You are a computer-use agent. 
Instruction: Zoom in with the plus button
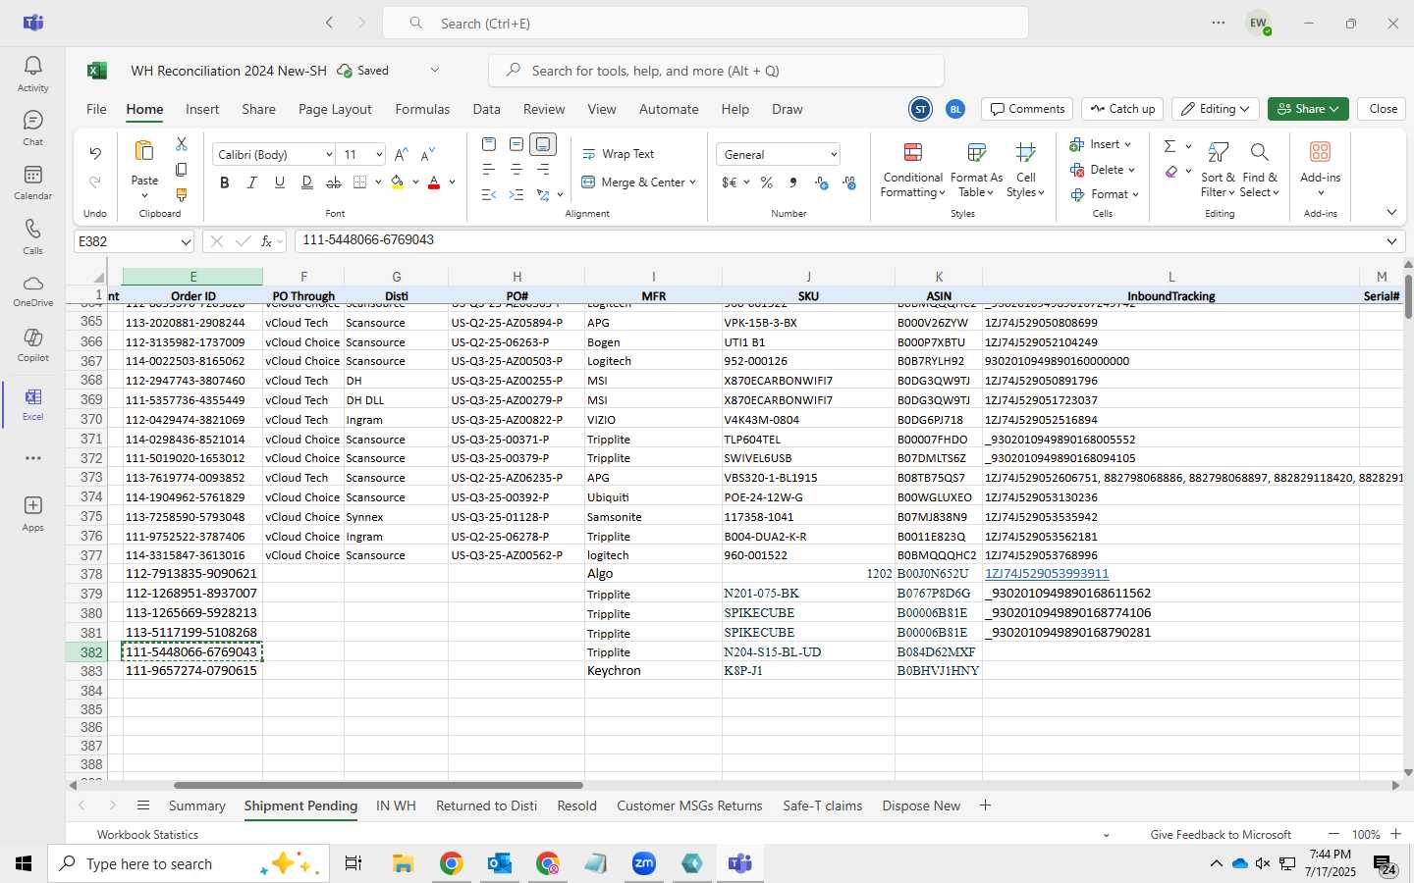click(x=1395, y=834)
